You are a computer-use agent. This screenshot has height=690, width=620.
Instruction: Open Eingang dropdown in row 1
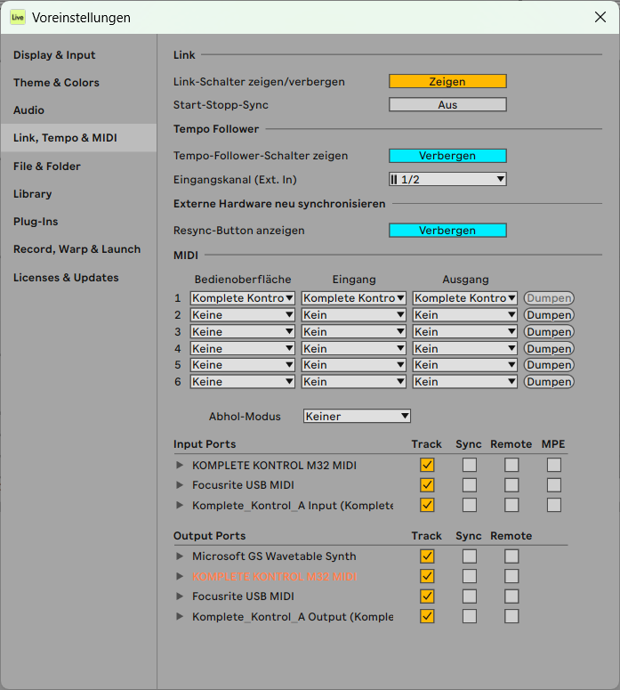[x=353, y=298]
